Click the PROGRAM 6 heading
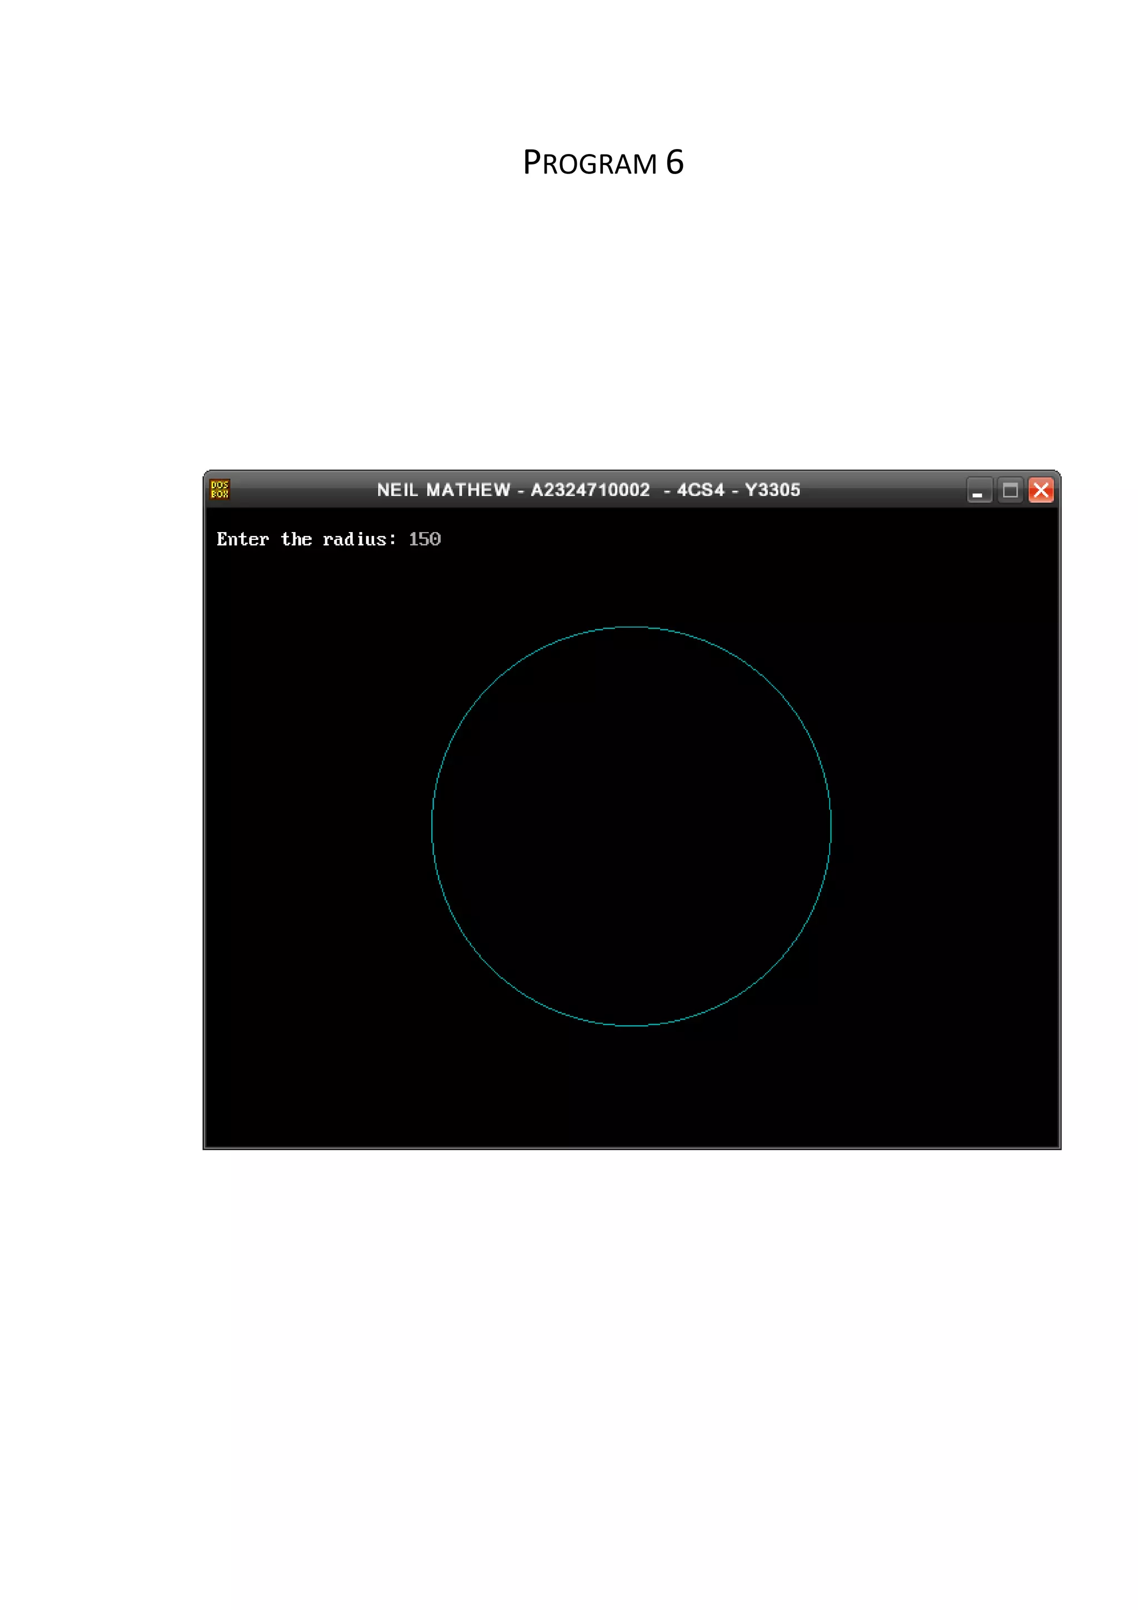 click(x=603, y=163)
